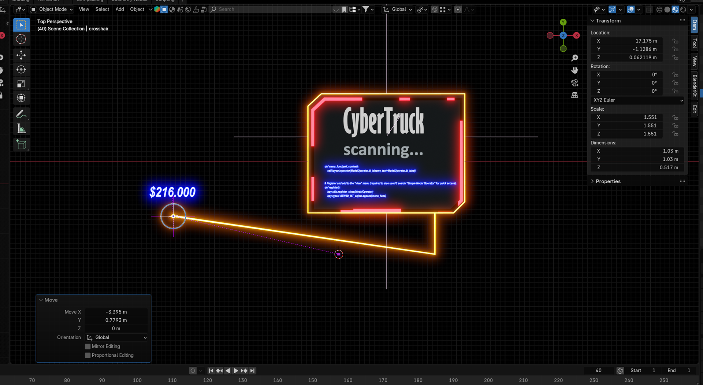
Task: Click the pan view hand icon
Action: (574, 70)
